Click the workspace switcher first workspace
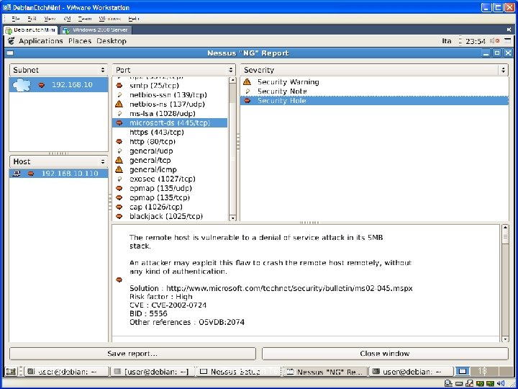Viewport: 518px width, 389px height. (463, 371)
